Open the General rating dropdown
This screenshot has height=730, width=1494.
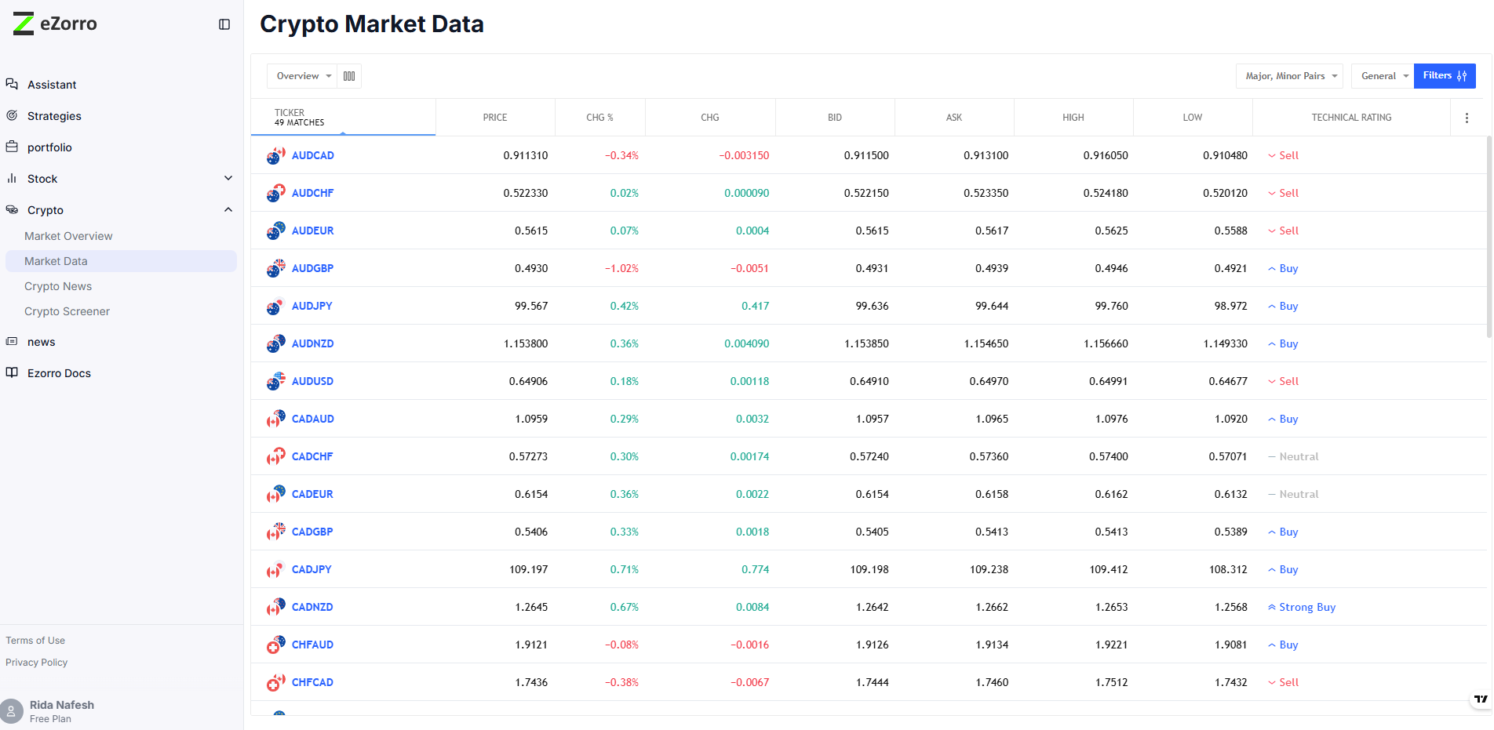pos(1381,75)
